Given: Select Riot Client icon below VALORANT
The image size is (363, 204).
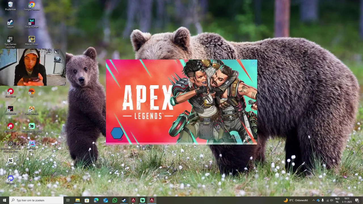Looking at the screenshot, I should coord(10,127).
